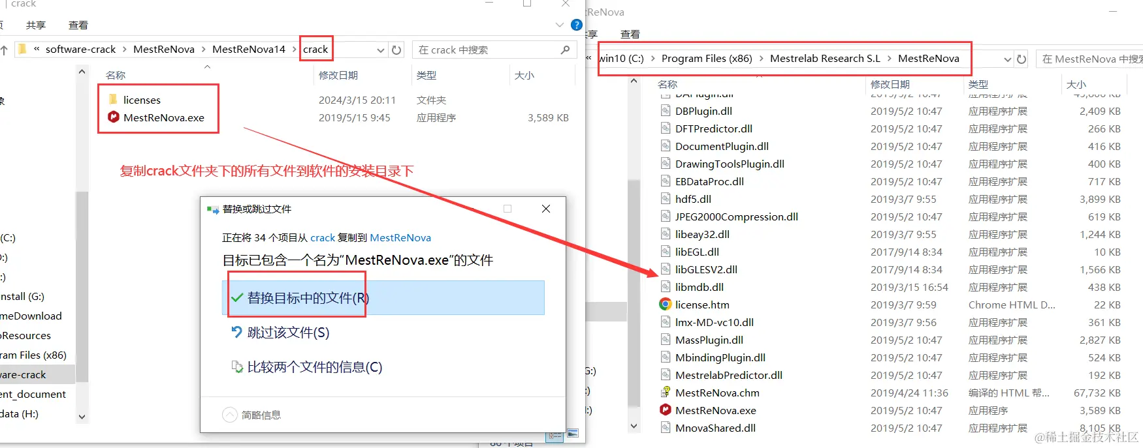This screenshot has width=1143, height=448.
Task: Refresh the crack folder view
Action: (396, 50)
